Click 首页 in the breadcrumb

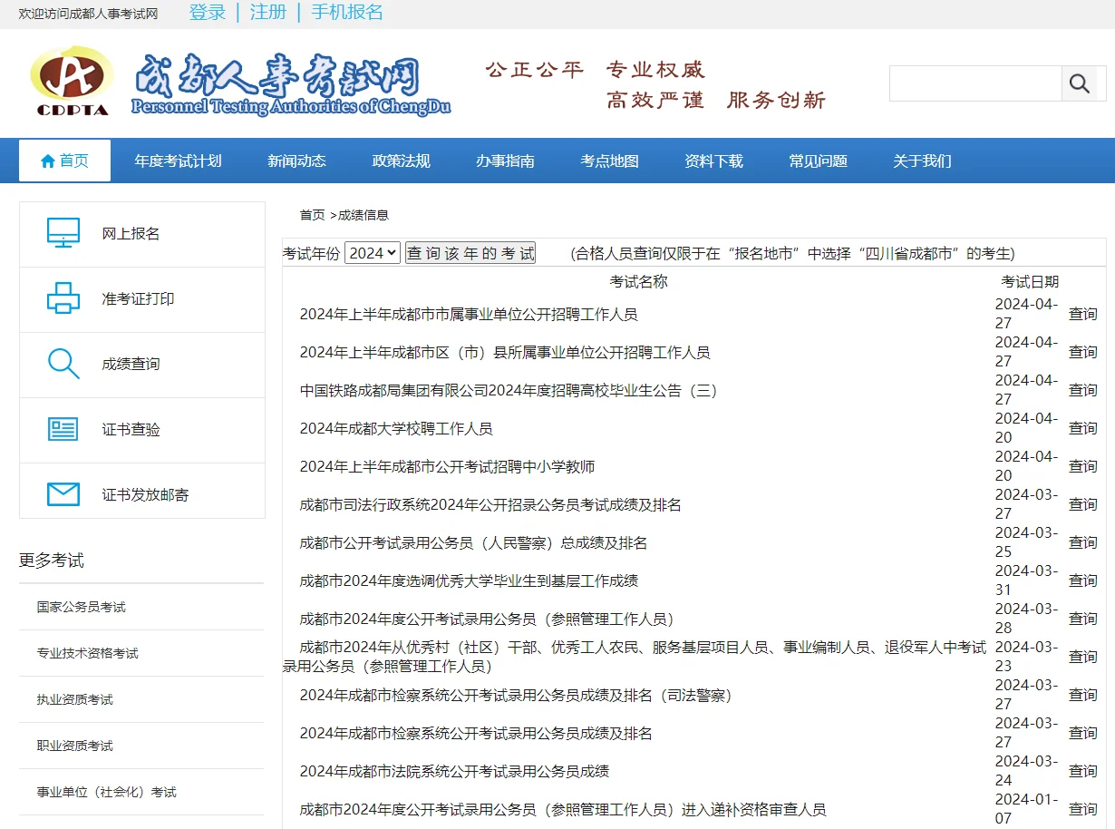point(312,215)
